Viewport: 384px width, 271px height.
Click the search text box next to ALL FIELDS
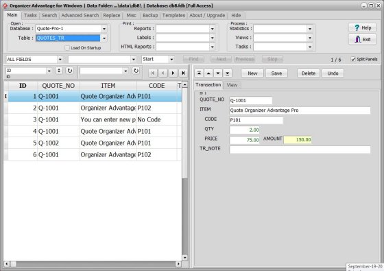pyautogui.click(x=99, y=59)
